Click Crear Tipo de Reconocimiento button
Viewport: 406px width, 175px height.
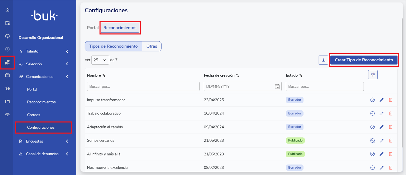coord(364,60)
